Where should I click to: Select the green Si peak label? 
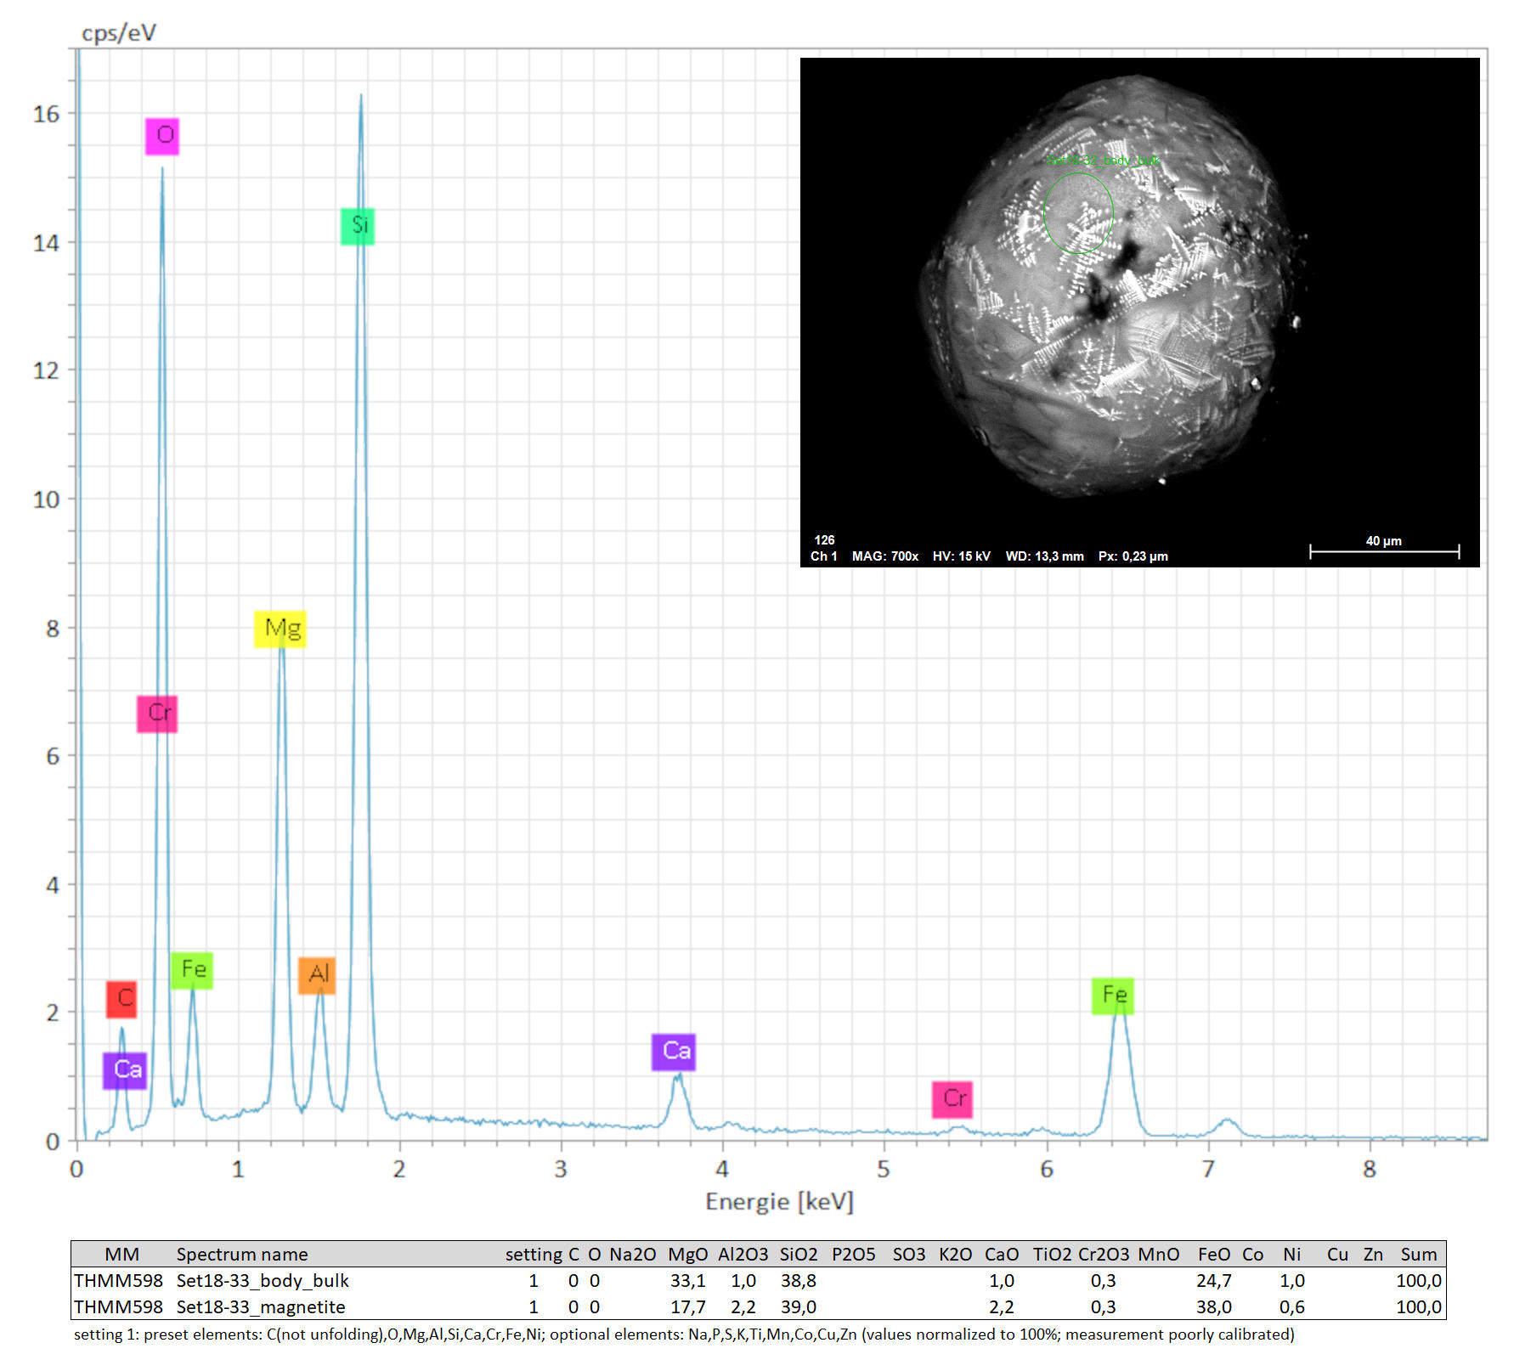click(x=358, y=226)
